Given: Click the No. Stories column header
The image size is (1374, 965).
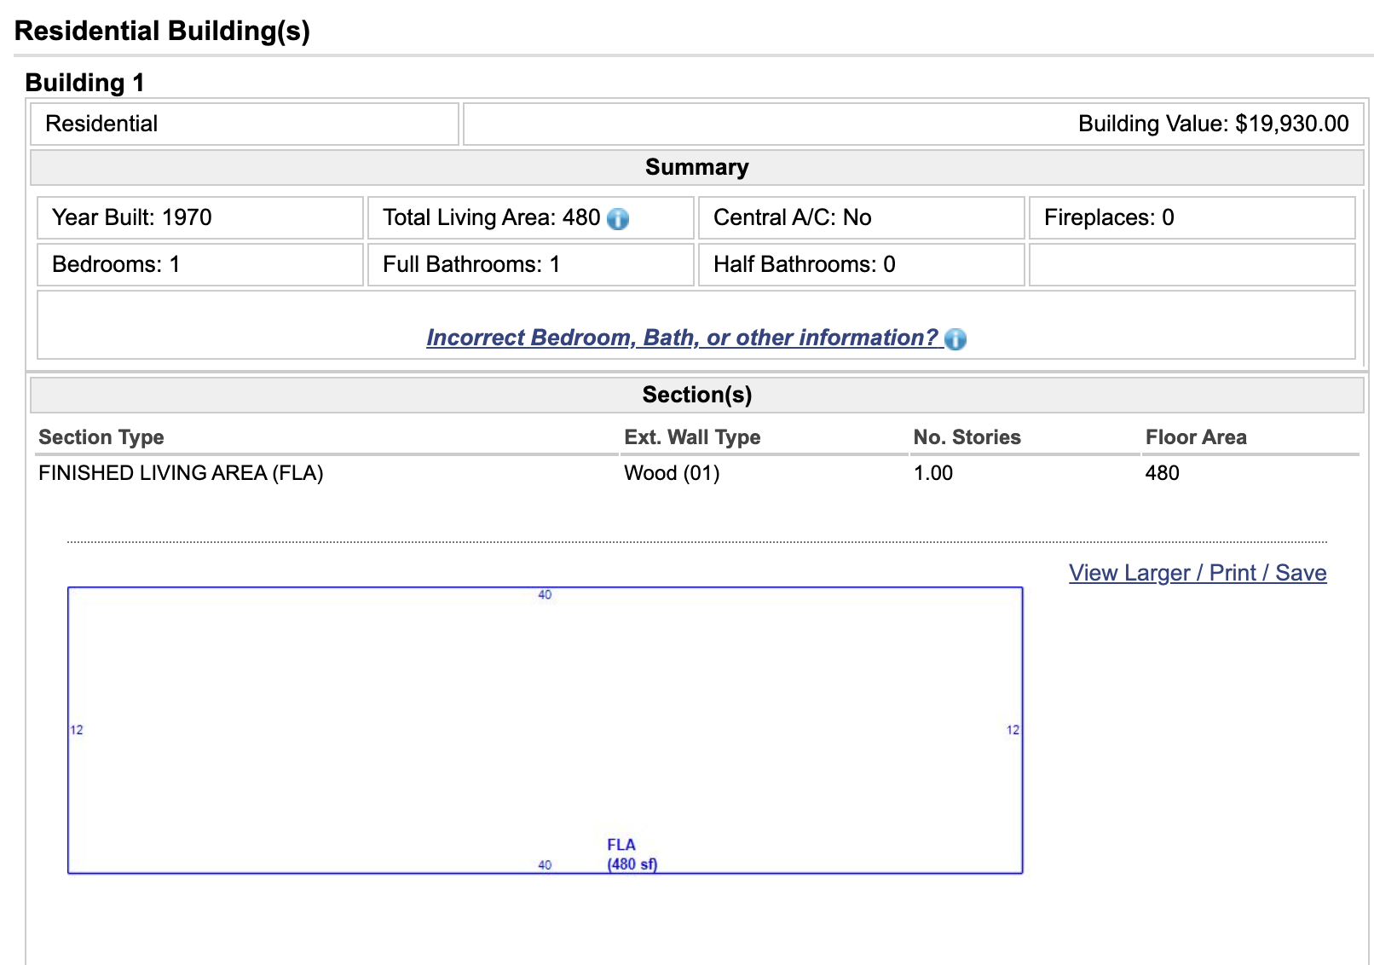Looking at the screenshot, I should tap(967, 437).
